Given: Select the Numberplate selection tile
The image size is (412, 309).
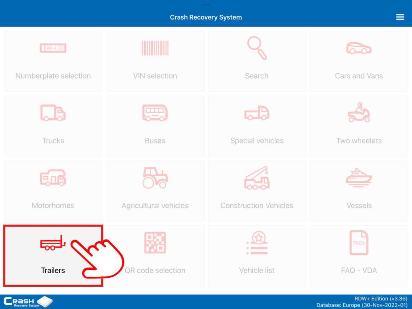Looking at the screenshot, I should coord(53,61).
